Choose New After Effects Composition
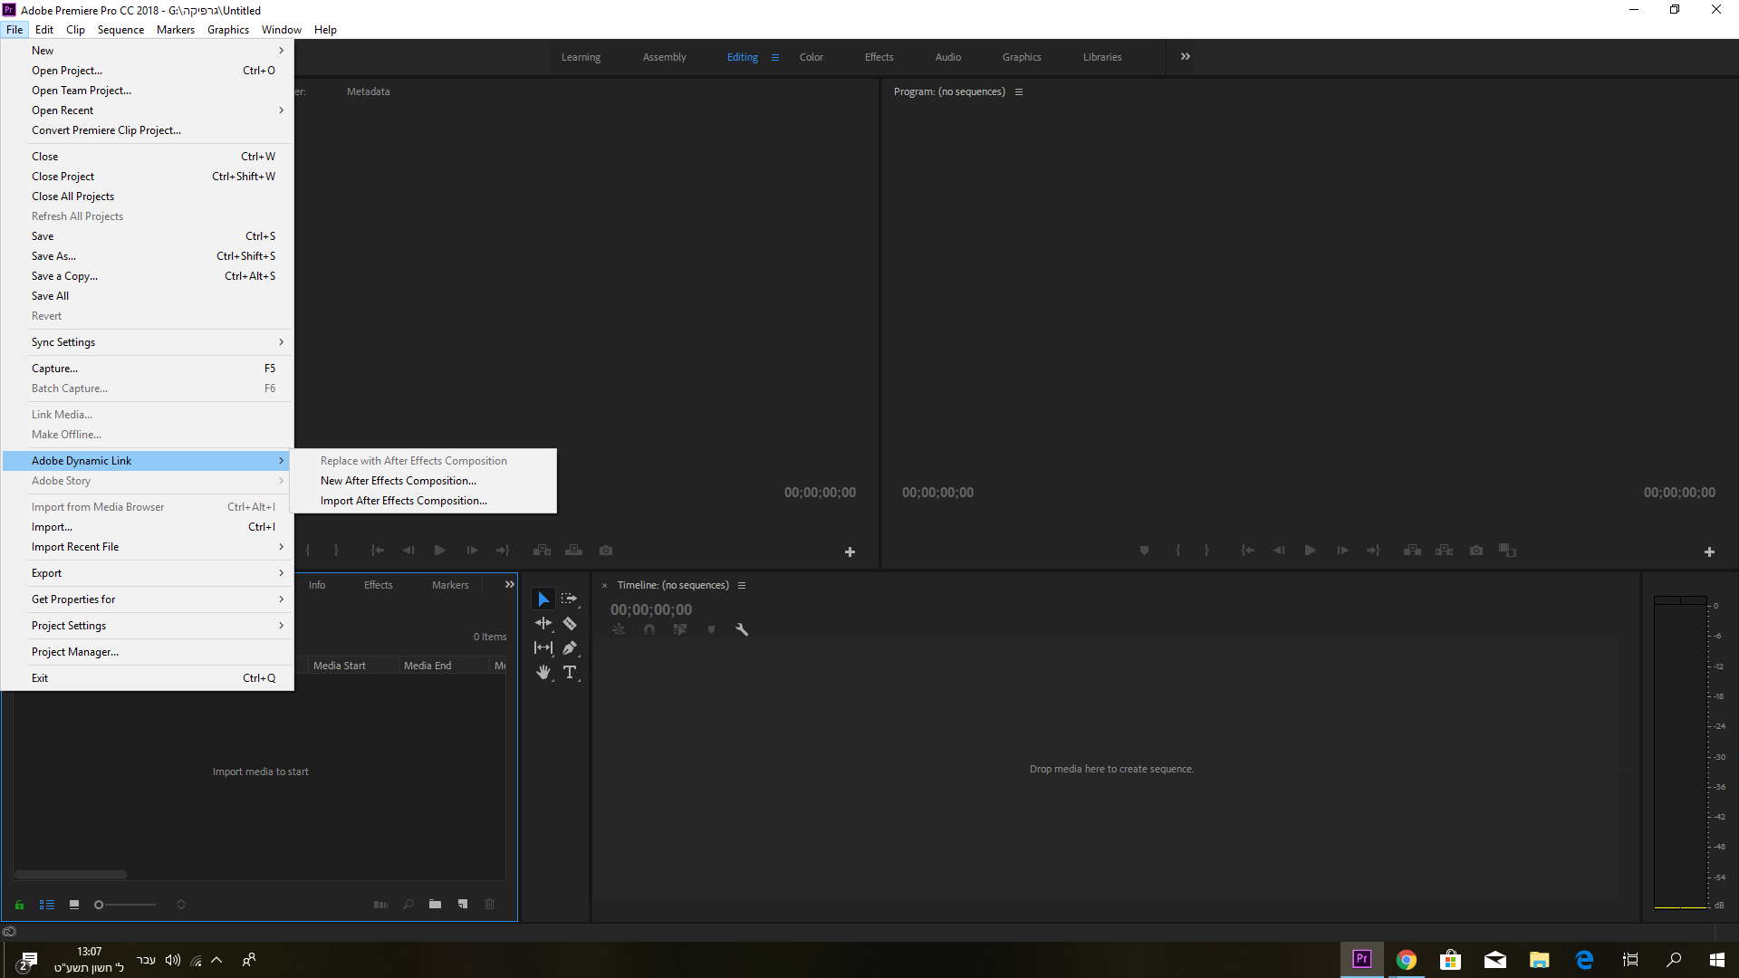This screenshot has height=978, width=1739. point(399,481)
